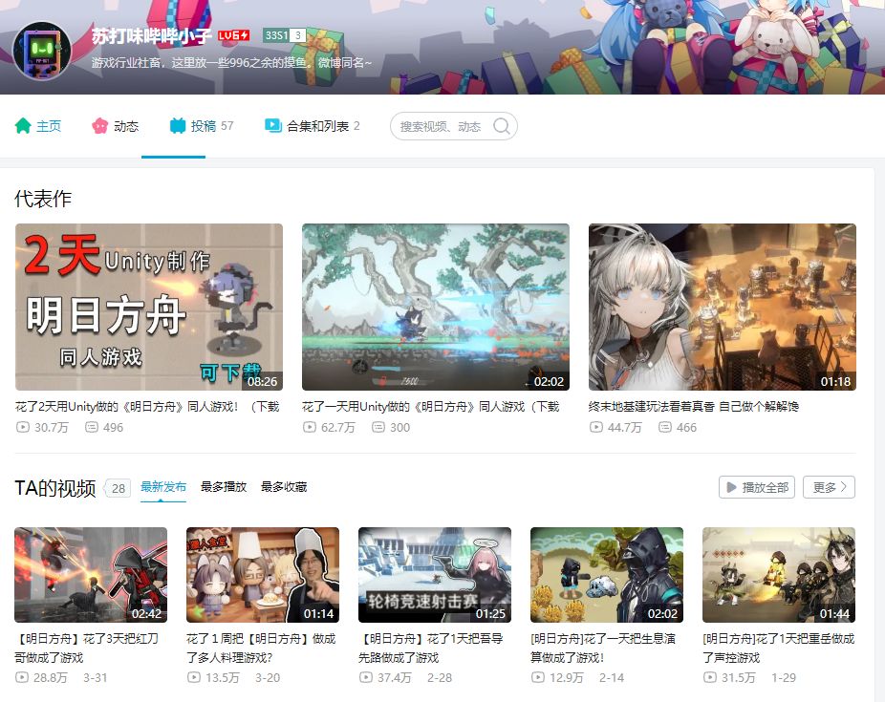Click the magnifier search icon
Image resolution: width=885 pixels, height=702 pixels.
[x=501, y=126]
